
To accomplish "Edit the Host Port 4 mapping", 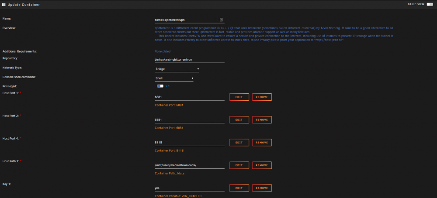I will pyautogui.click(x=239, y=142).
